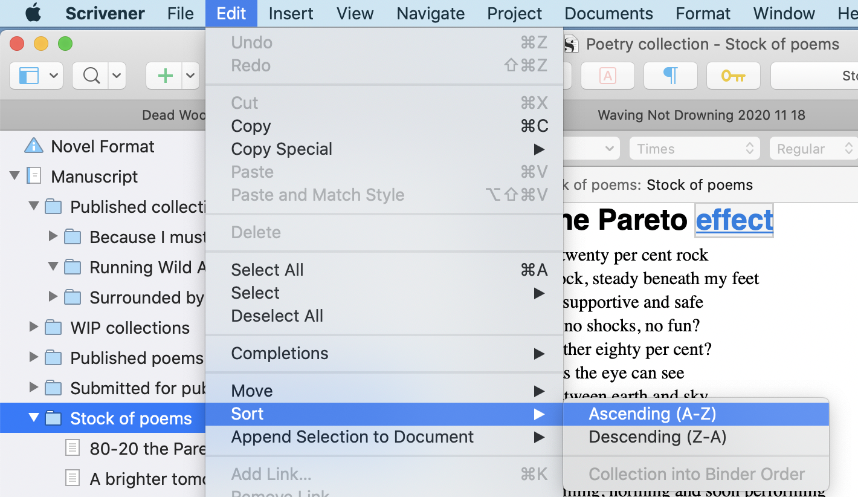Click the 80-20 the Pareto document icon
This screenshot has height=497, width=858.
coord(73,448)
